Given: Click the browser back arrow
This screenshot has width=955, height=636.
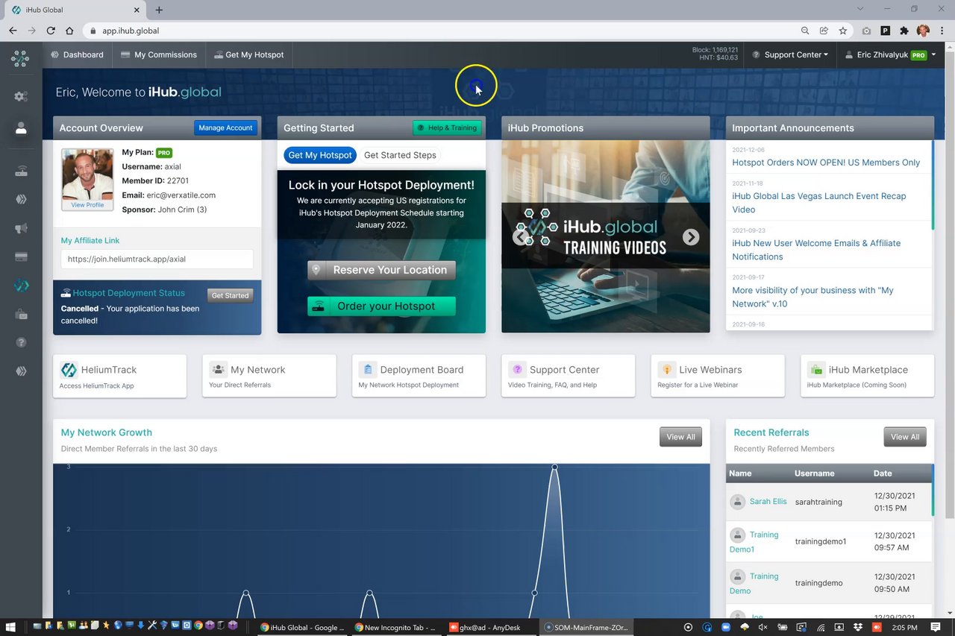Looking at the screenshot, I should pos(13,31).
